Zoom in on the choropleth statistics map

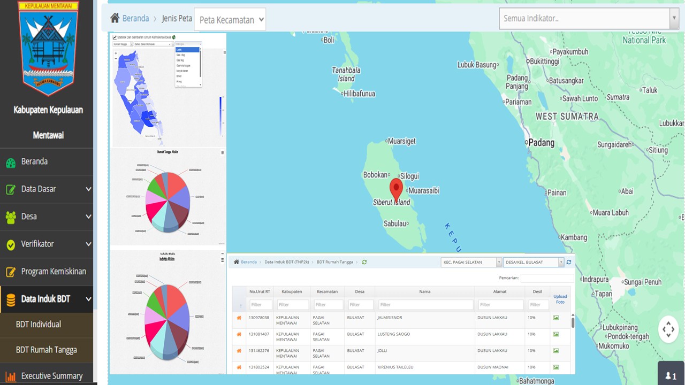(116, 53)
